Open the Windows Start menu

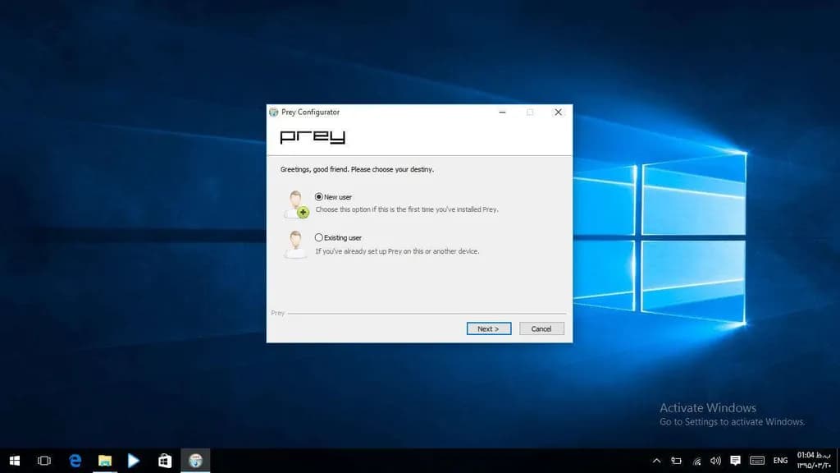(15, 461)
